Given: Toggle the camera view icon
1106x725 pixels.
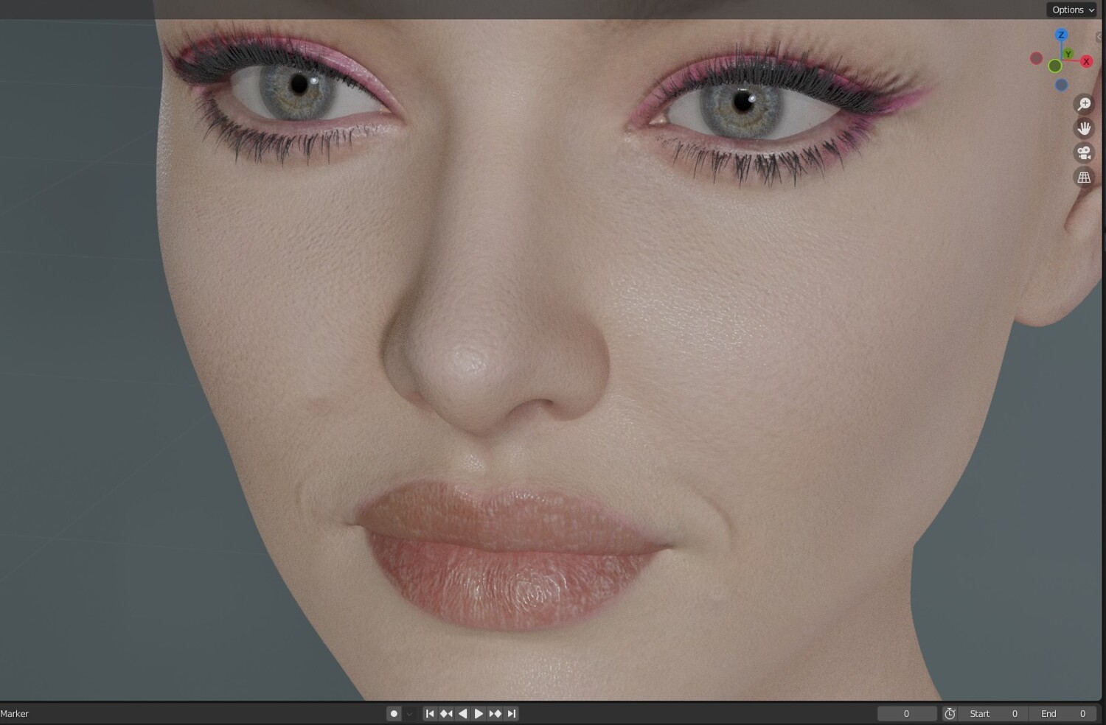Looking at the screenshot, I should (1084, 153).
